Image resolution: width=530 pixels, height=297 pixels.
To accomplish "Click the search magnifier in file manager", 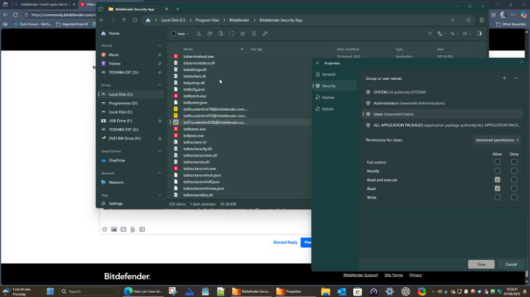I will (x=468, y=20).
